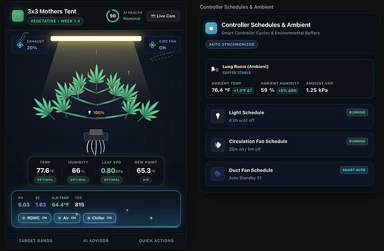384x251 pixels.
Task: Click the +6% ΔRH delta badge
Action: (287, 91)
